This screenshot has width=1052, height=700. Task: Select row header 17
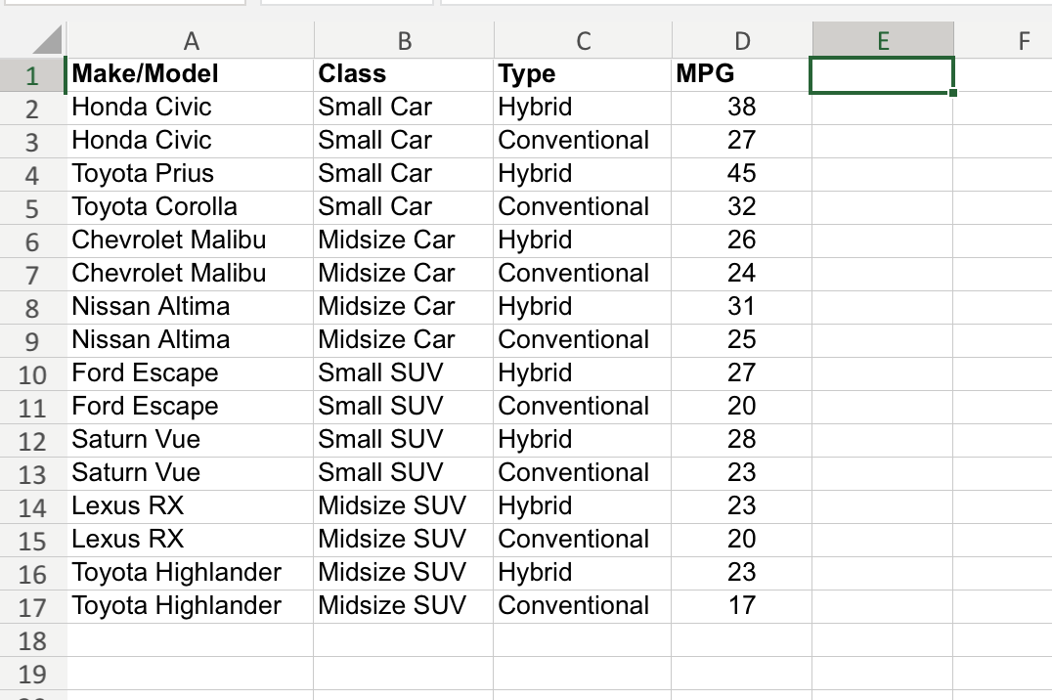point(32,605)
